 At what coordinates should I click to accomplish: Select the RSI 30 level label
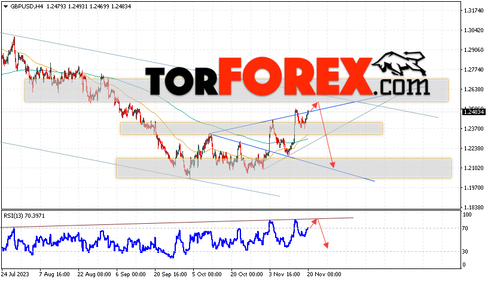pos(465,252)
